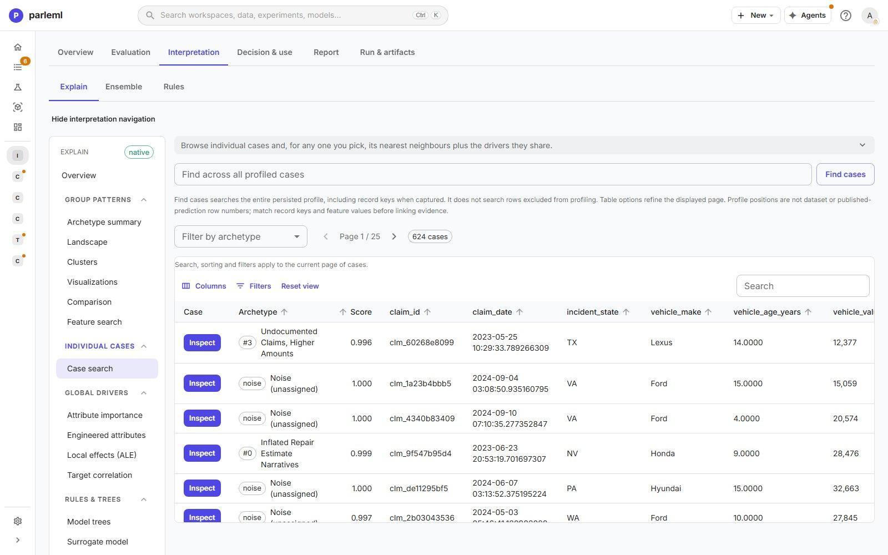Open the task list icon with badge 6

[x=18, y=67]
